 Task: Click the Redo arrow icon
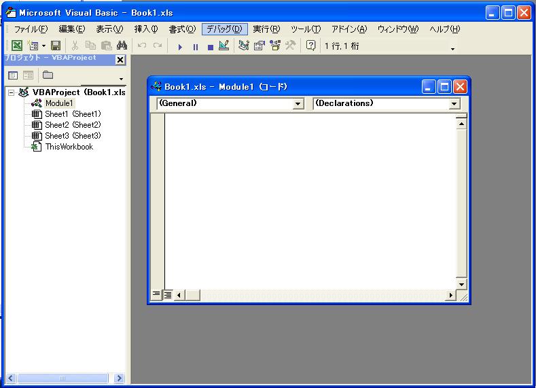click(158, 46)
